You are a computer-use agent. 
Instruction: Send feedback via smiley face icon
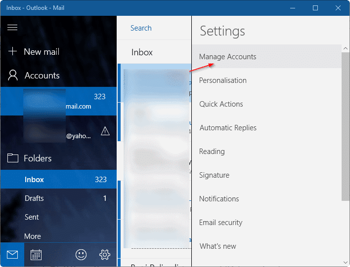coord(81,255)
